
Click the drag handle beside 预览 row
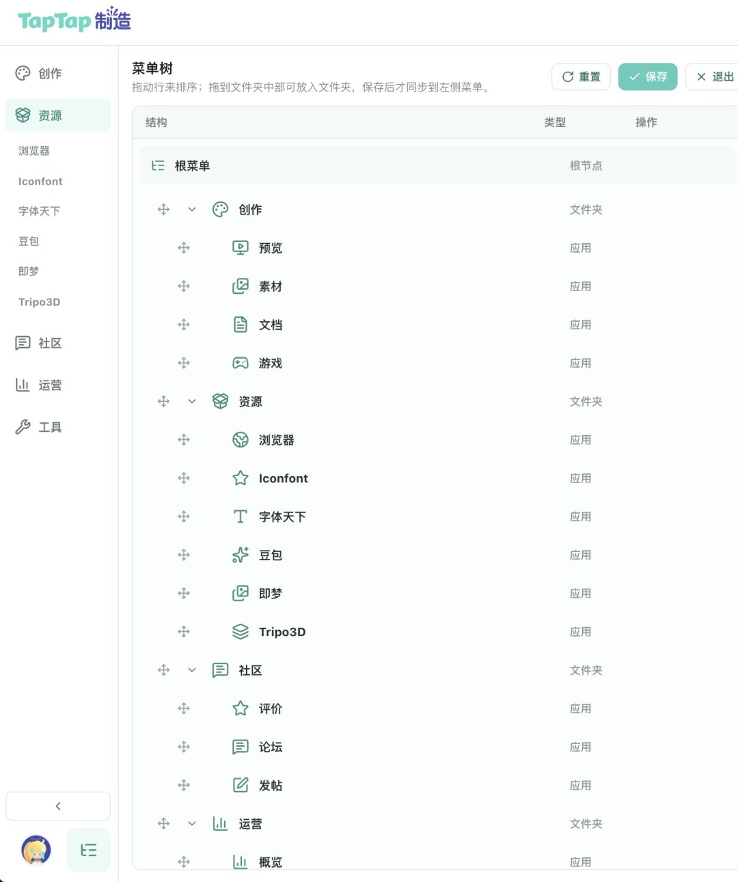tap(184, 248)
